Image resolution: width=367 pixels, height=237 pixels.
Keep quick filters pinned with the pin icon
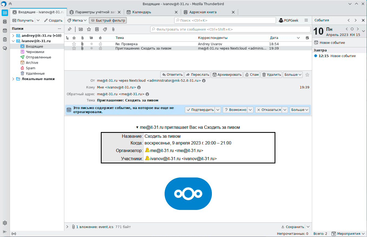(69, 29)
